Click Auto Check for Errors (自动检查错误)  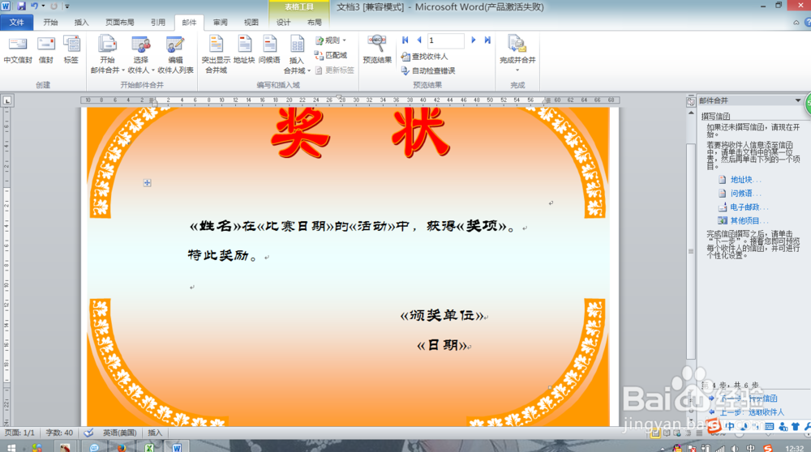(428, 70)
